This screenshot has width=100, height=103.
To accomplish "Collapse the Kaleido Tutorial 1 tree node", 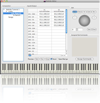I will (x=4, y=10).
